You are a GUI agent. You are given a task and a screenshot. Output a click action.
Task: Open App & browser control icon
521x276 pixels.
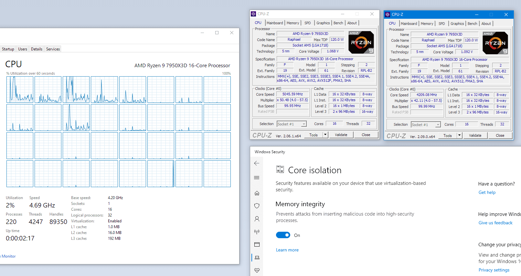coord(257,245)
